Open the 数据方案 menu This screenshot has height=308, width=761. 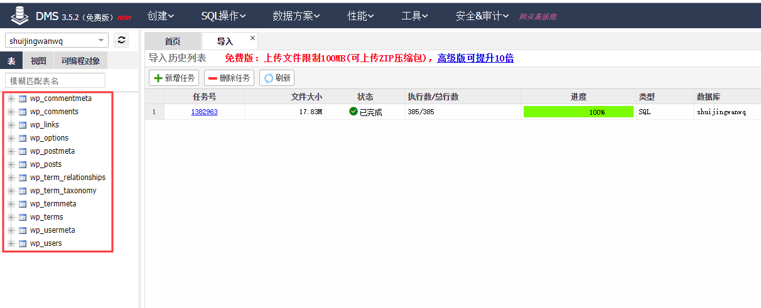click(296, 16)
